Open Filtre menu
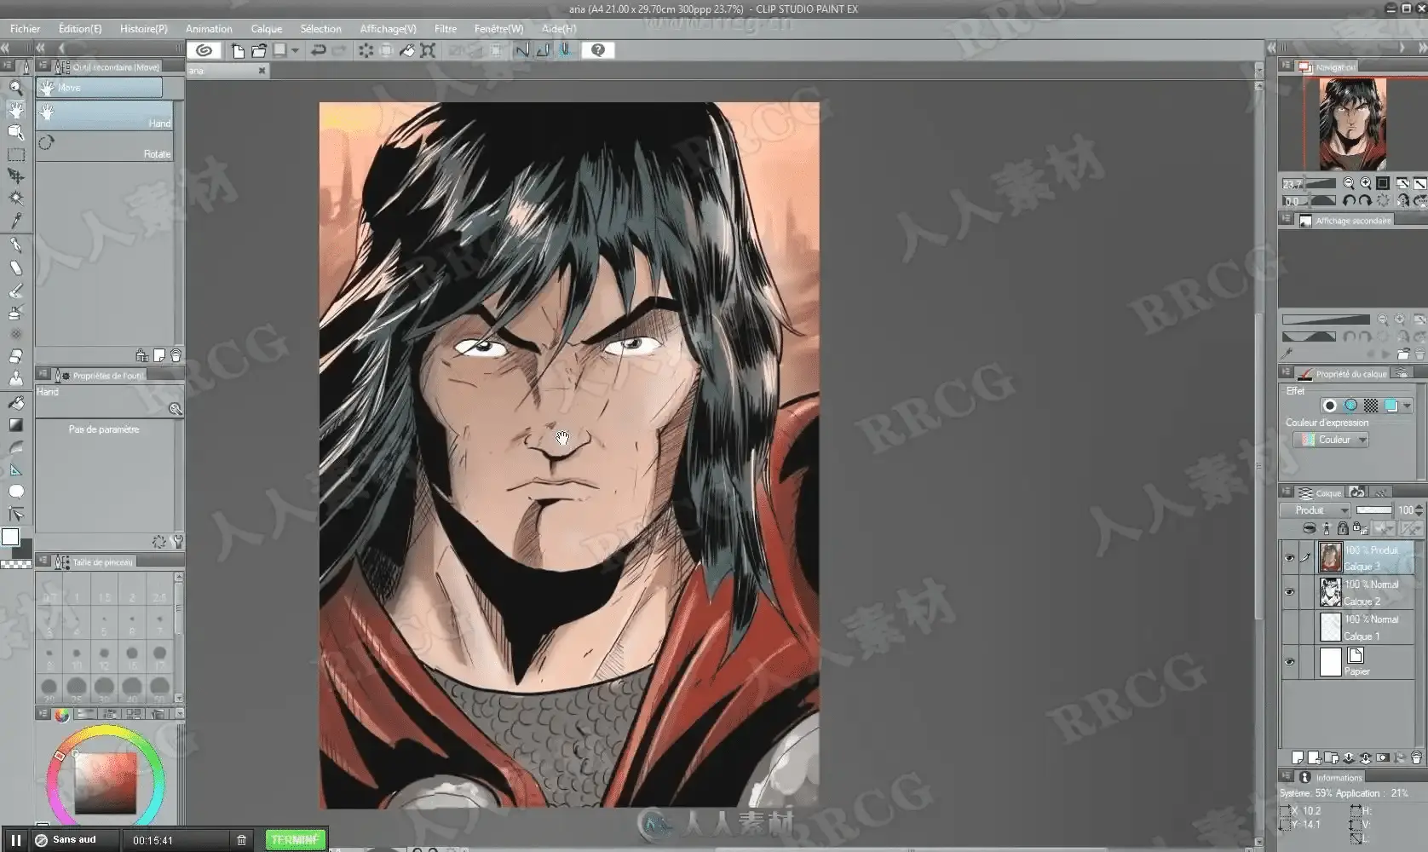 (x=445, y=28)
